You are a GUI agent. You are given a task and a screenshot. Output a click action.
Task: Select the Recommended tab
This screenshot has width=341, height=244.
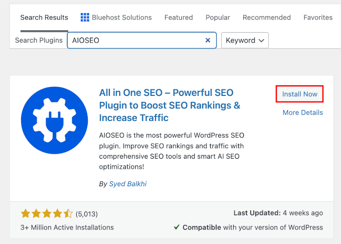coord(267,18)
